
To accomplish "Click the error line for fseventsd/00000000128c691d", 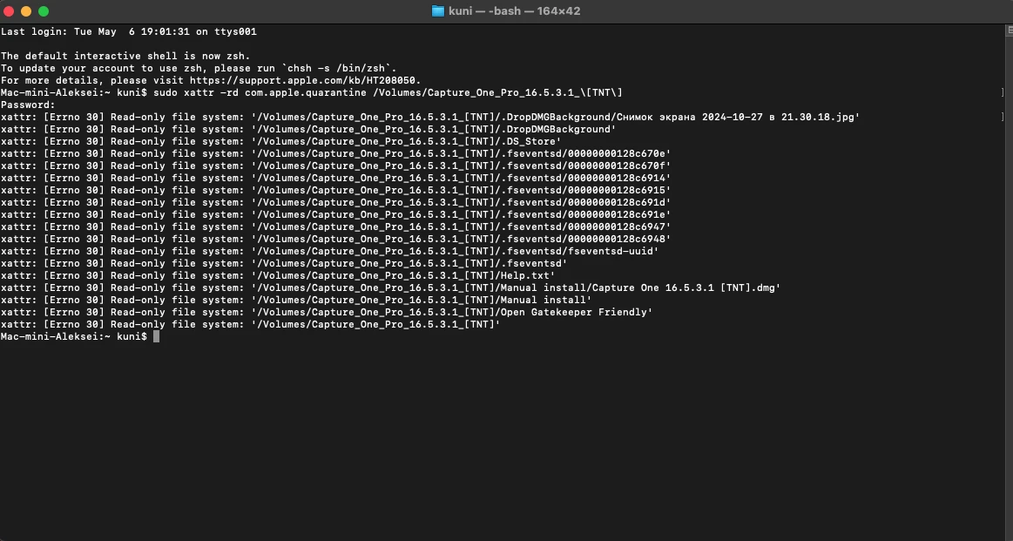I will pyautogui.click(x=336, y=203).
